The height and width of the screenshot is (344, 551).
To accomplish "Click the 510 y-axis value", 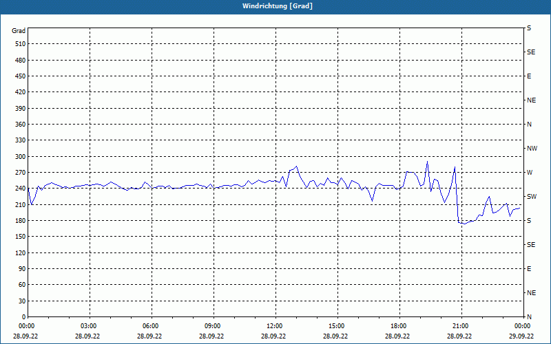I will [20, 44].
